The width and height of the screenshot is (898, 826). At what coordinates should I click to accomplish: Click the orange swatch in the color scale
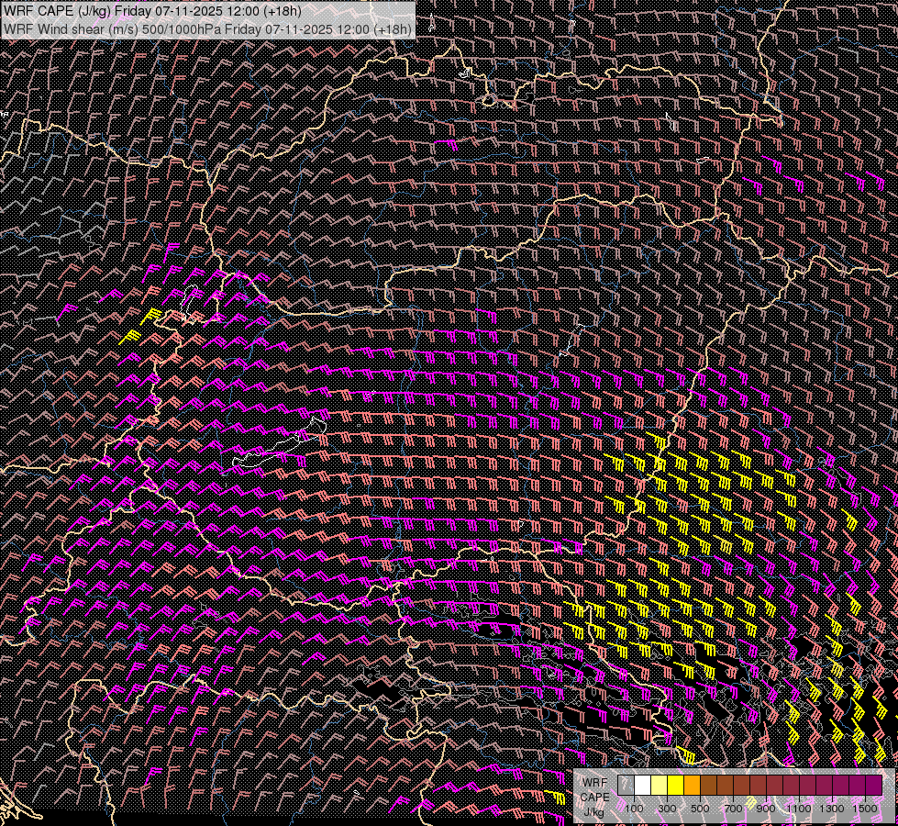(692, 786)
